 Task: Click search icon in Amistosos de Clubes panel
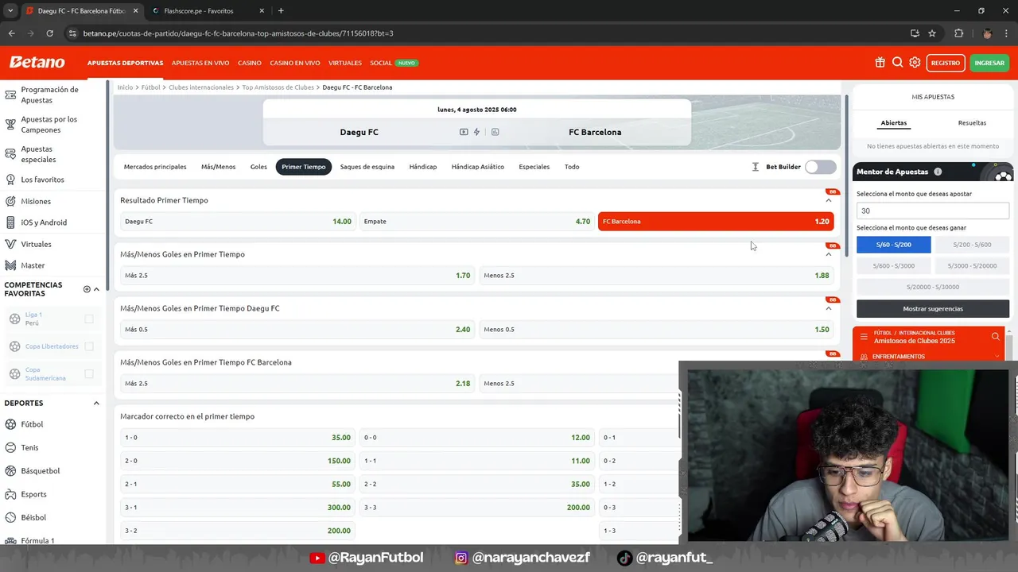click(995, 337)
